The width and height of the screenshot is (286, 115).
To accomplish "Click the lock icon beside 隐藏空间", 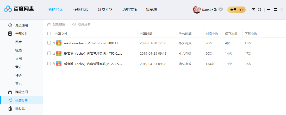I will coord(10,92).
